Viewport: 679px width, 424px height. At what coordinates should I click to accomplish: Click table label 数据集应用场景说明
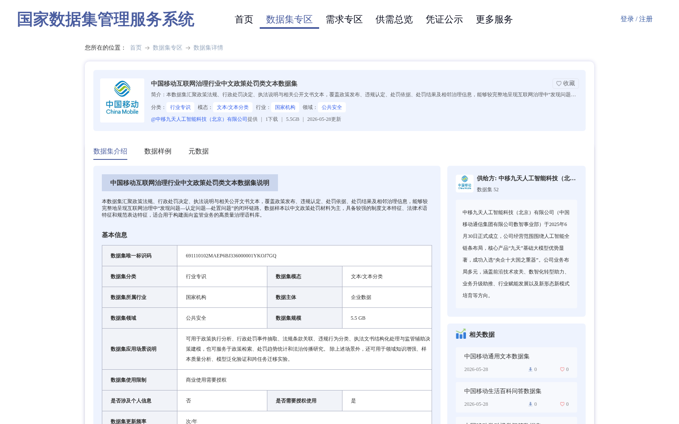pos(134,349)
